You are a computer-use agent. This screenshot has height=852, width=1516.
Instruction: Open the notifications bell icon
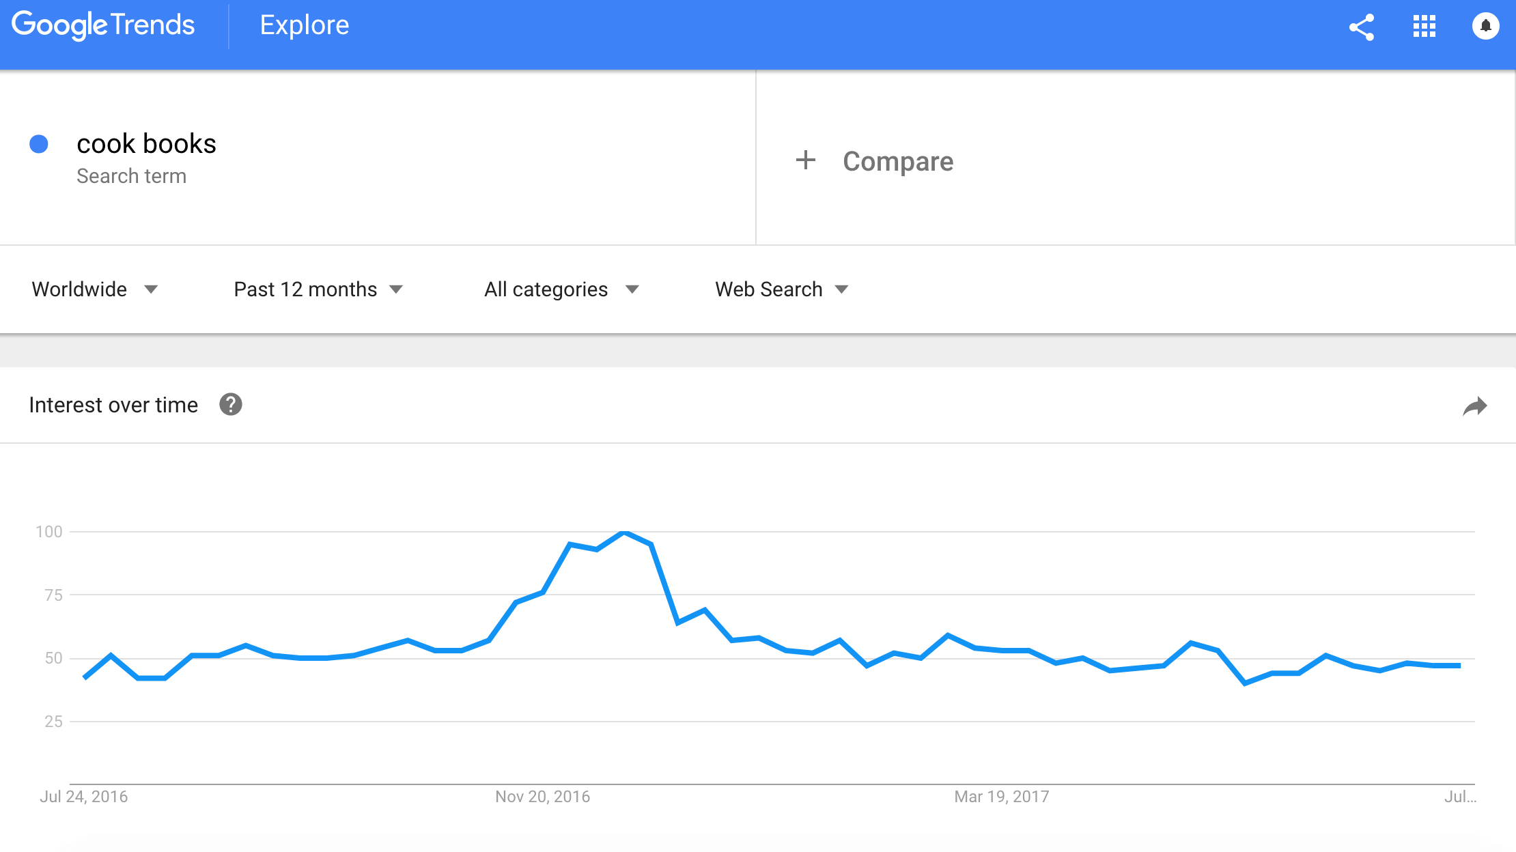click(x=1485, y=27)
